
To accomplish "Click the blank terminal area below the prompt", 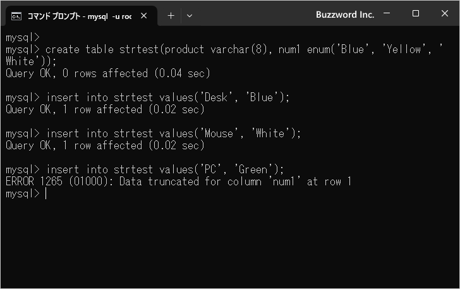I will (230, 243).
